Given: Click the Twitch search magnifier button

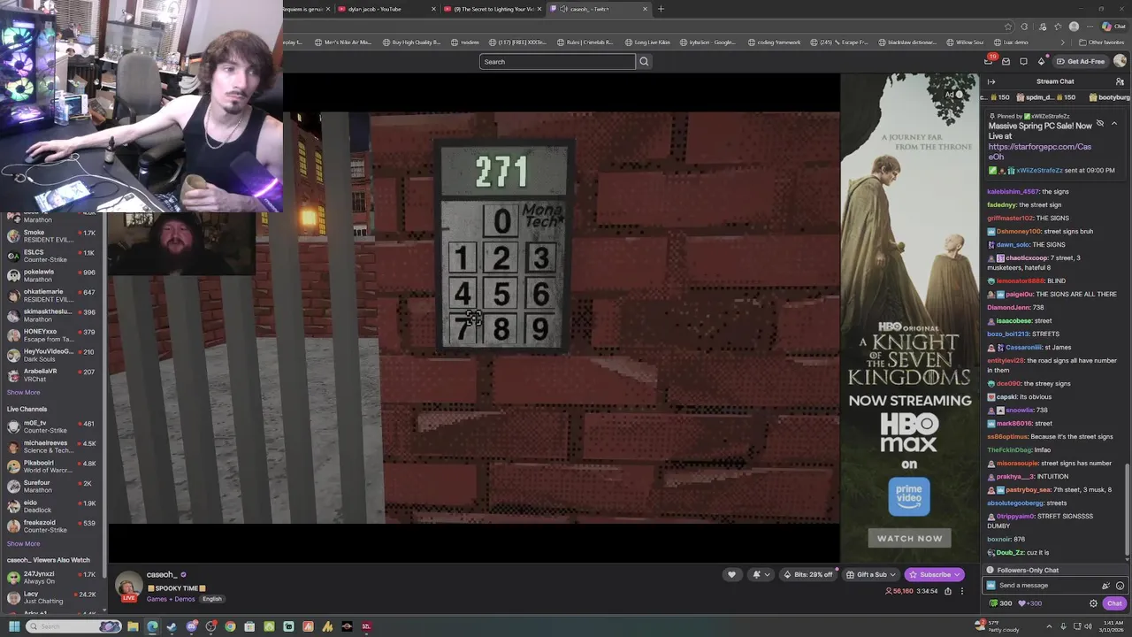Looking at the screenshot, I should [644, 61].
